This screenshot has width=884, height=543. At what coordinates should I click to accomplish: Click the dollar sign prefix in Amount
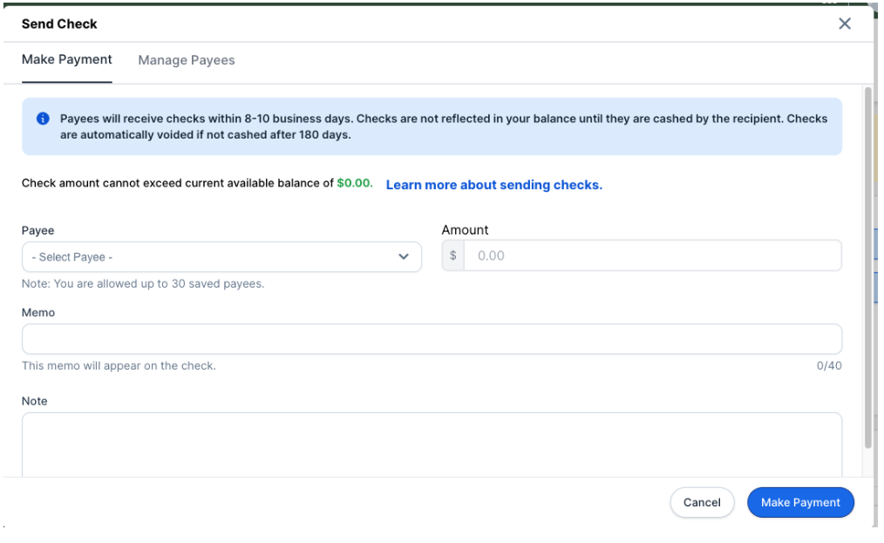(453, 256)
